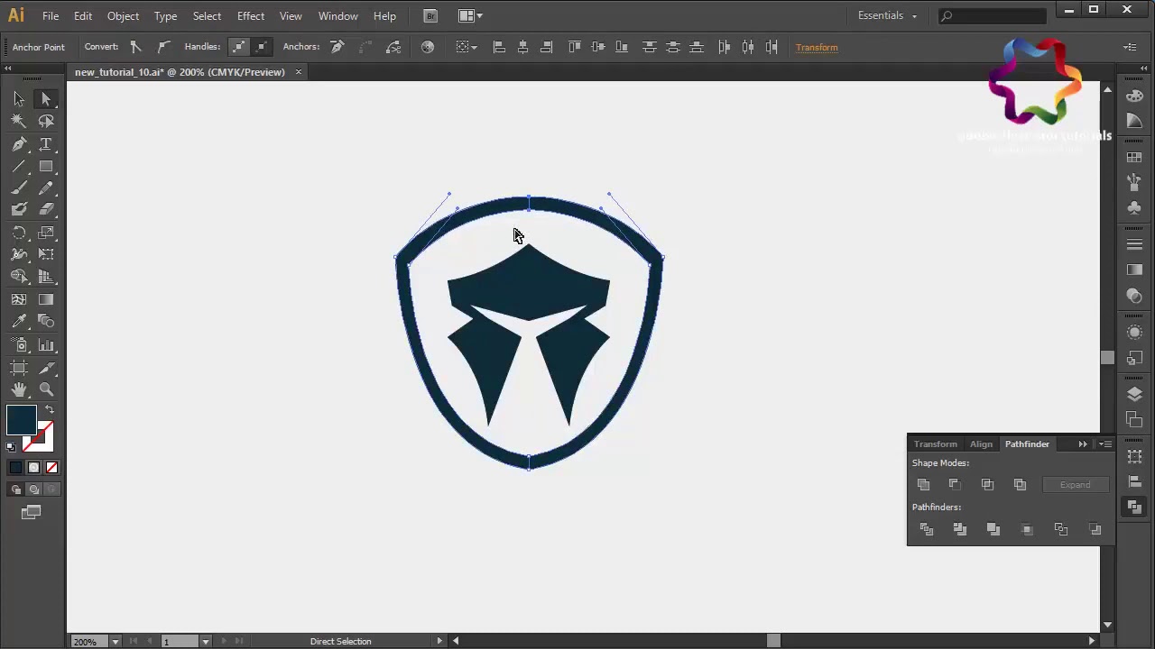Set Gradient fill mode button
The height and width of the screenshot is (649, 1155).
tap(33, 467)
